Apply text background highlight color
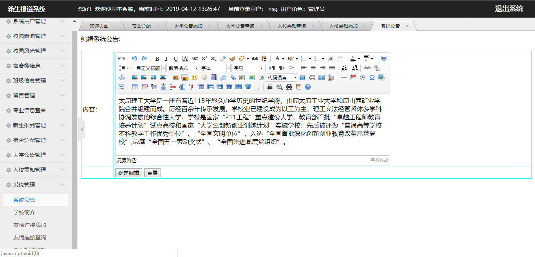535x257 pixels. click(x=290, y=59)
